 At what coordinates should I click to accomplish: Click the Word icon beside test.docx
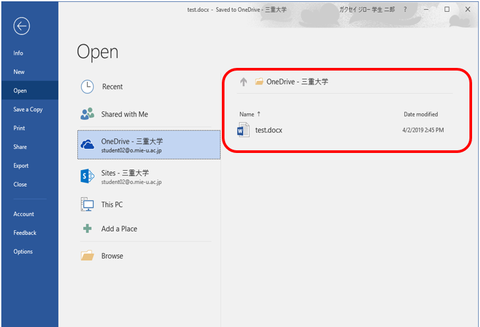click(x=244, y=130)
